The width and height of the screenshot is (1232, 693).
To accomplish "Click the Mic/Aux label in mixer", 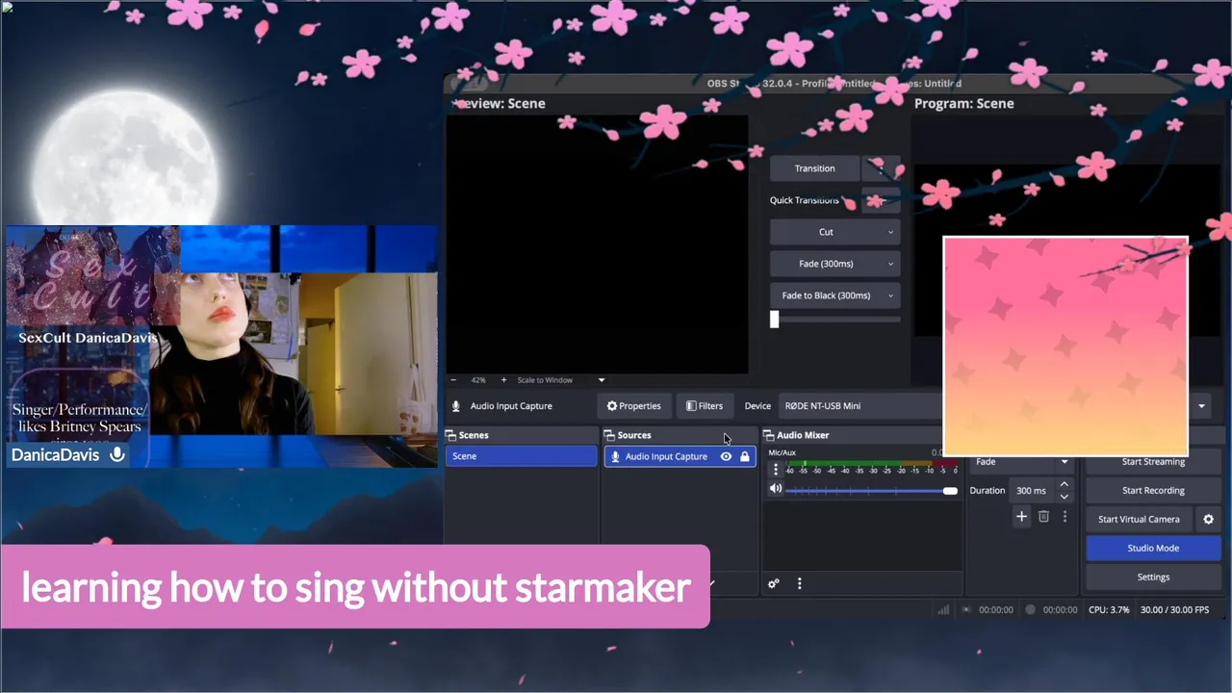I will point(782,452).
